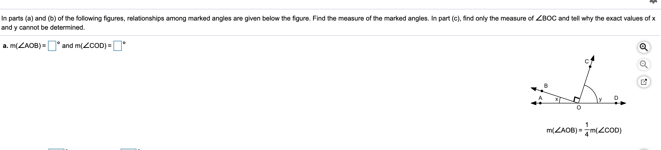Open the figure in a new window
661x150 pixels.
(643, 82)
